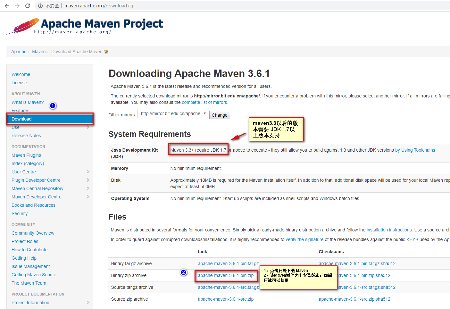This screenshot has height=309, width=450.
Task: Open by Using Toolchains link
Action: tap(415, 150)
